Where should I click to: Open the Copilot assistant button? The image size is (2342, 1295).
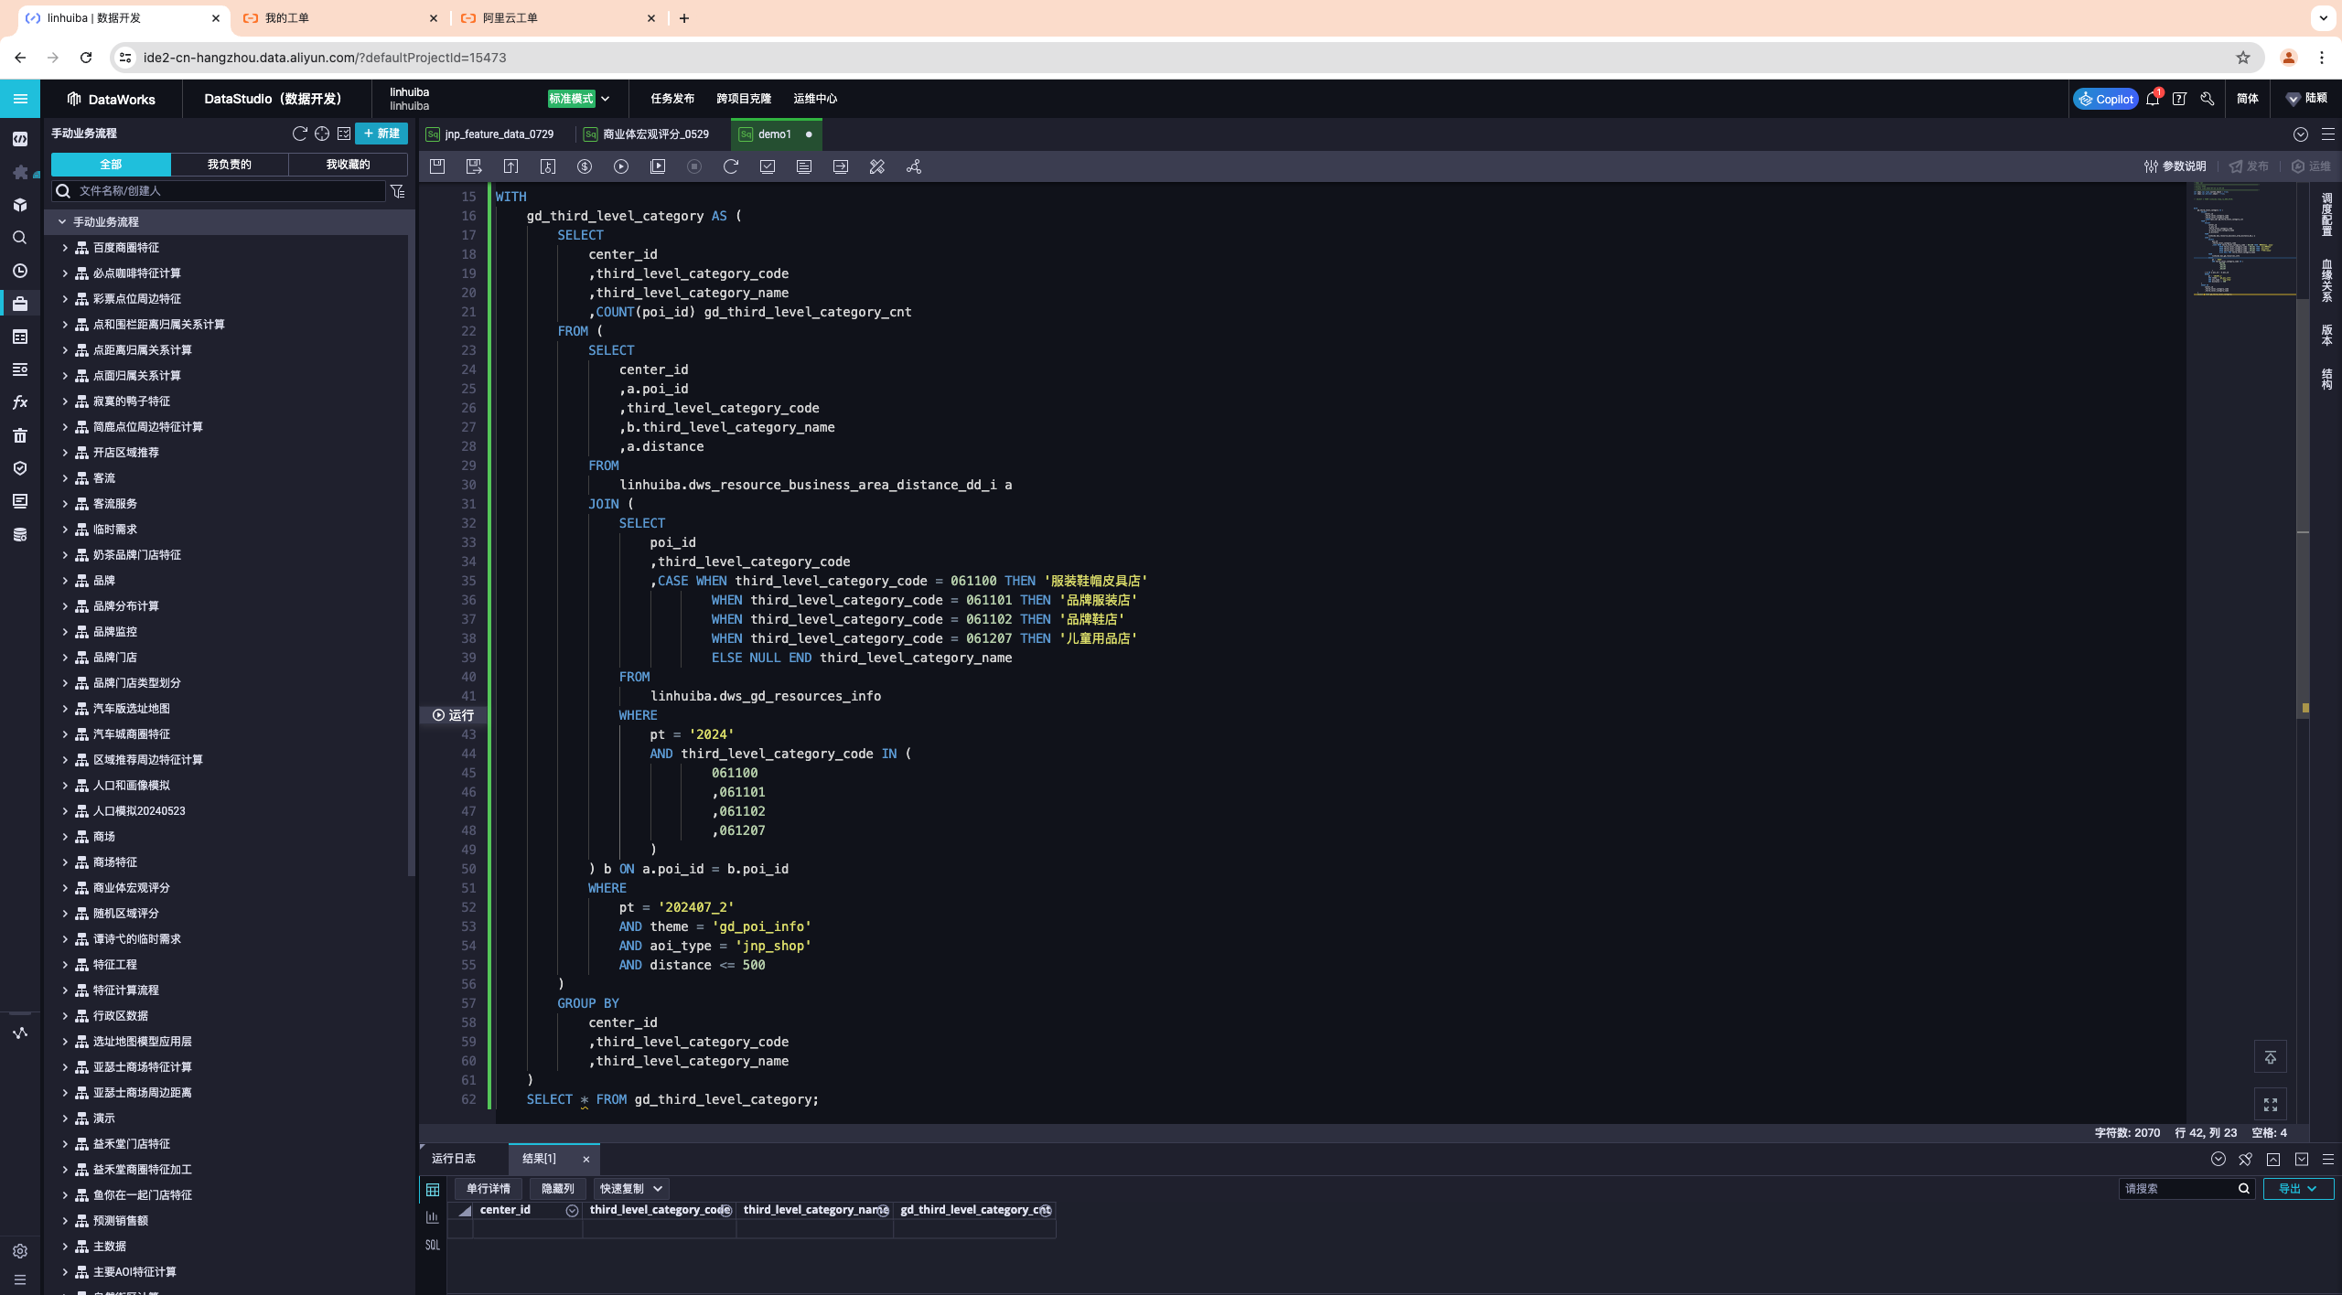point(2105,99)
